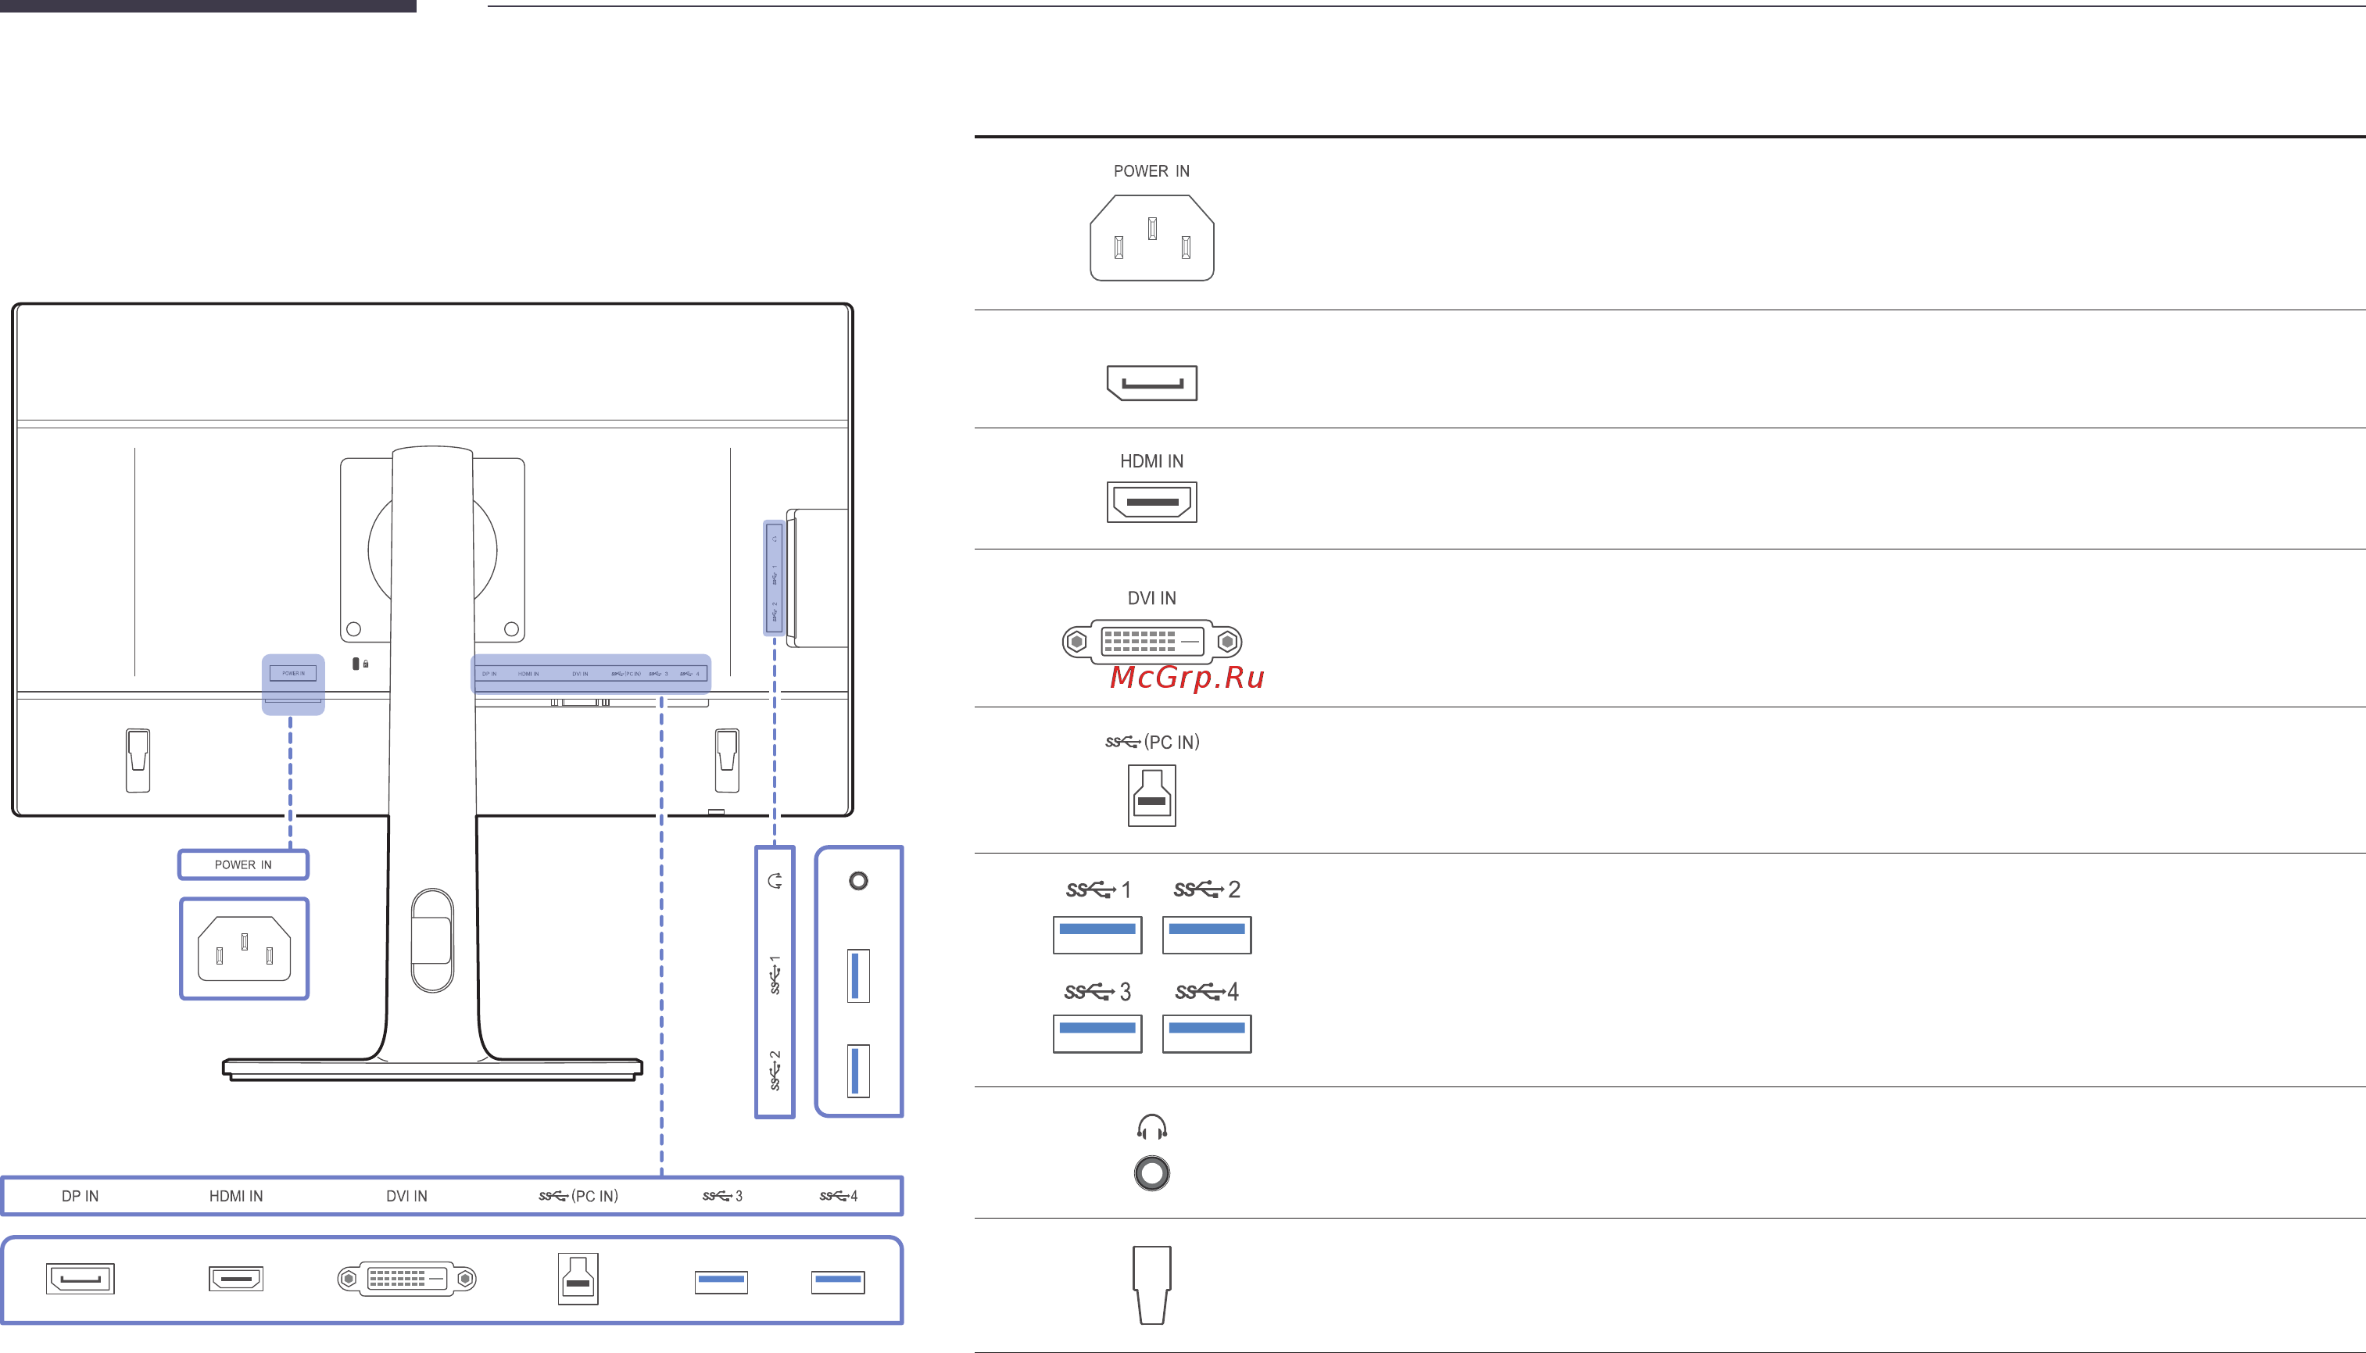The width and height of the screenshot is (2366, 1353).
Task: Click the USB 3 port in the bottom strip
Action: click(721, 1283)
